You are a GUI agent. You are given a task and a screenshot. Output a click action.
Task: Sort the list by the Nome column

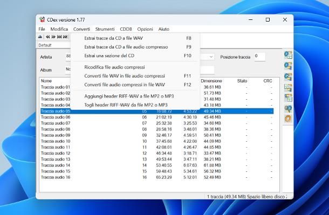point(46,81)
